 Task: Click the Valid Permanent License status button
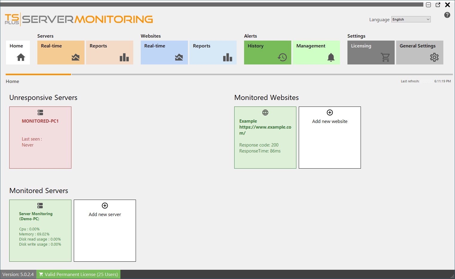point(78,274)
